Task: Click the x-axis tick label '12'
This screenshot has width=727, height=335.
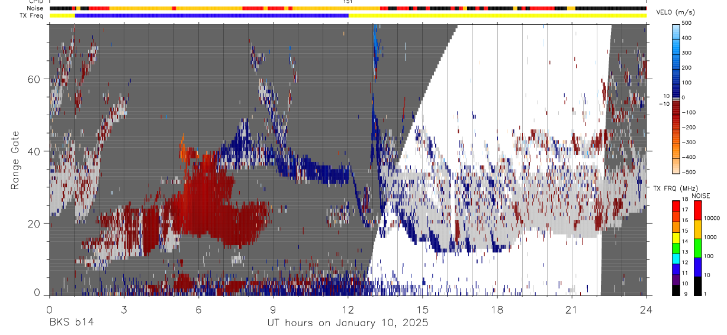Action: pos(348,310)
